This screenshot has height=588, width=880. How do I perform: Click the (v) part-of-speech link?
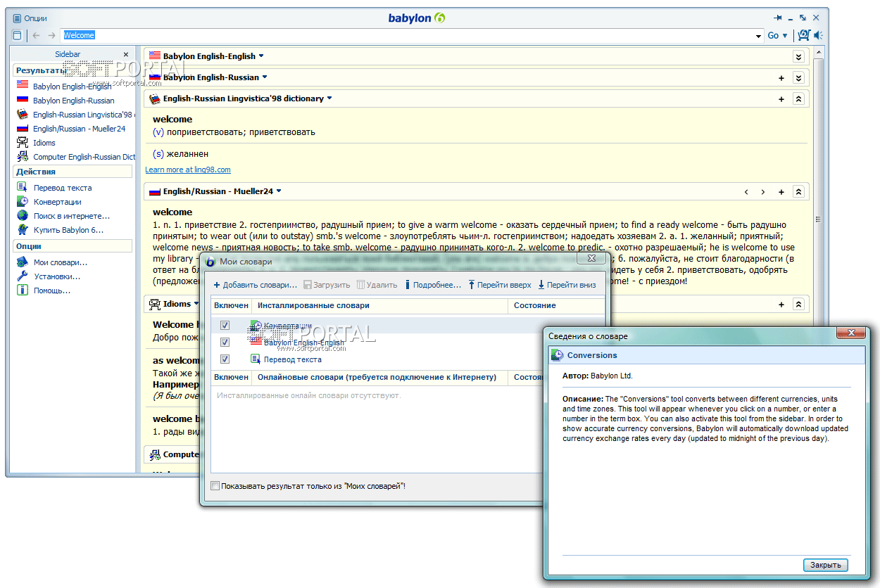(158, 132)
